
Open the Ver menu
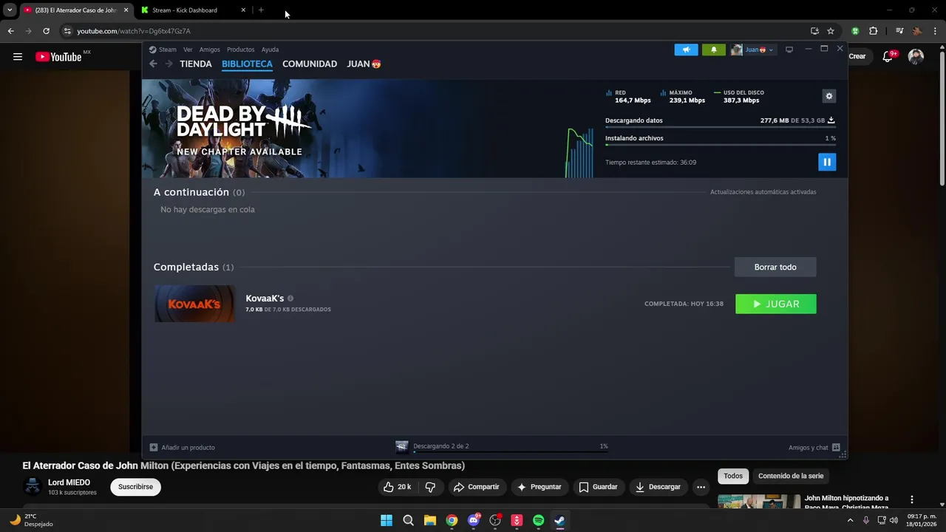pyautogui.click(x=188, y=50)
